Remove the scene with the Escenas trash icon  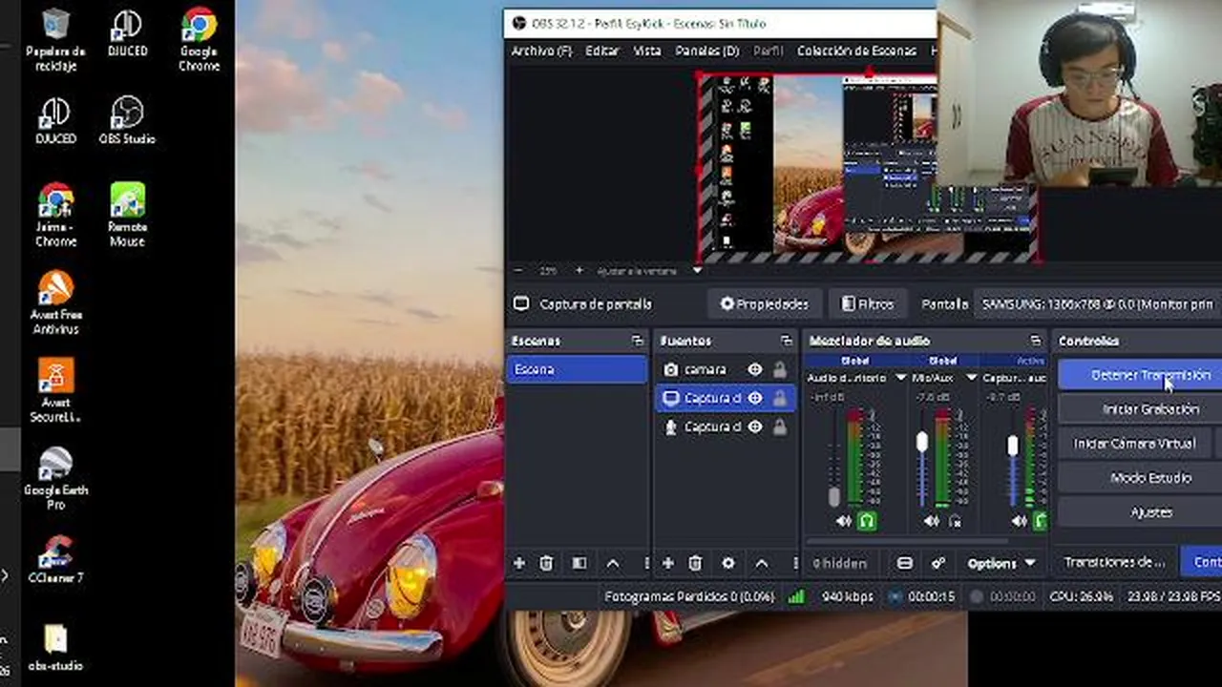546,564
